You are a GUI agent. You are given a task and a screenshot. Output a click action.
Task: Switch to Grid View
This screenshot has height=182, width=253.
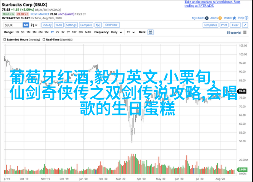click(x=111, y=25)
